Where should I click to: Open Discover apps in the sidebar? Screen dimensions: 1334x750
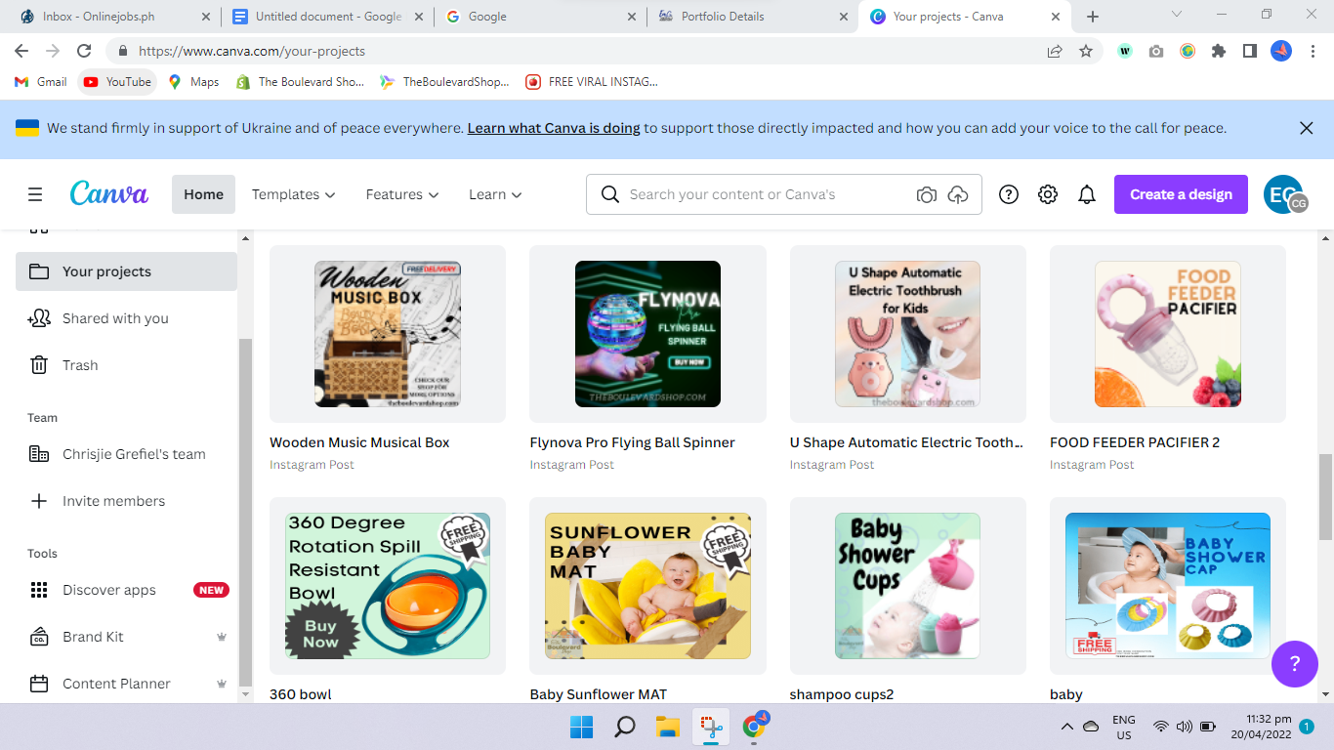pyautogui.click(x=126, y=590)
